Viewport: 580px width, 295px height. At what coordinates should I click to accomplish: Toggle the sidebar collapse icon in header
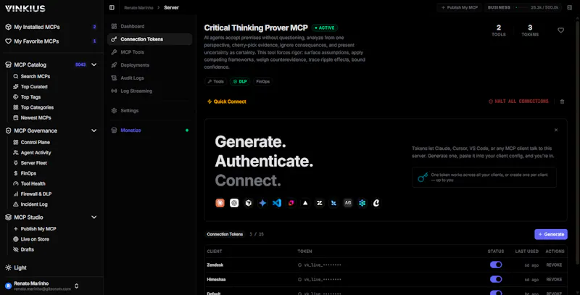tap(112, 7)
